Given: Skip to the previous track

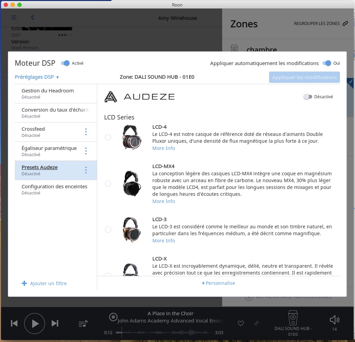Looking at the screenshot, I should (14, 324).
